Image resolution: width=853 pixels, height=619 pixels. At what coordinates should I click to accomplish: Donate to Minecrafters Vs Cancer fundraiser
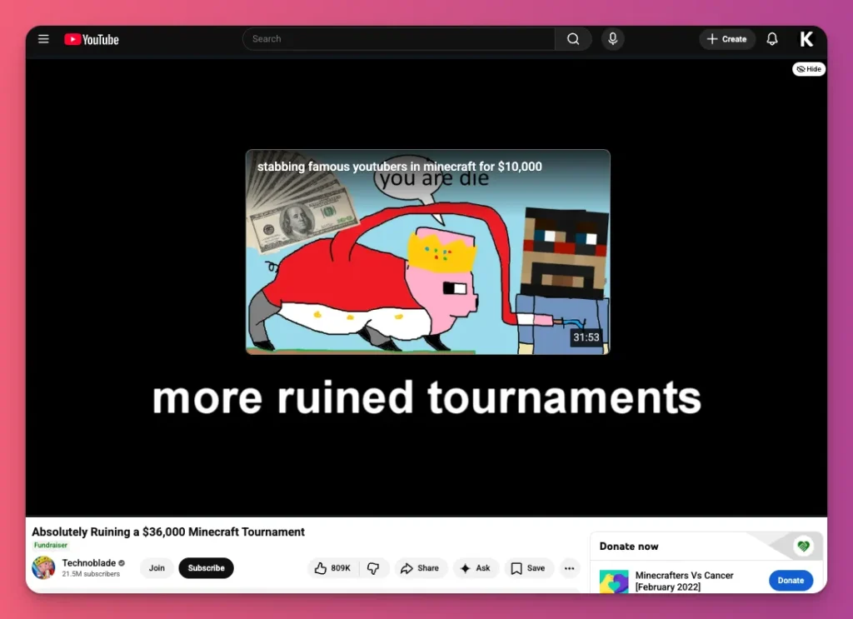pyautogui.click(x=790, y=580)
